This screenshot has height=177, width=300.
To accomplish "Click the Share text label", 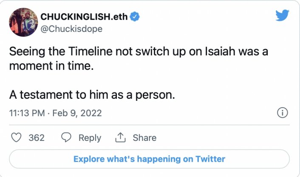I will pos(144,138).
